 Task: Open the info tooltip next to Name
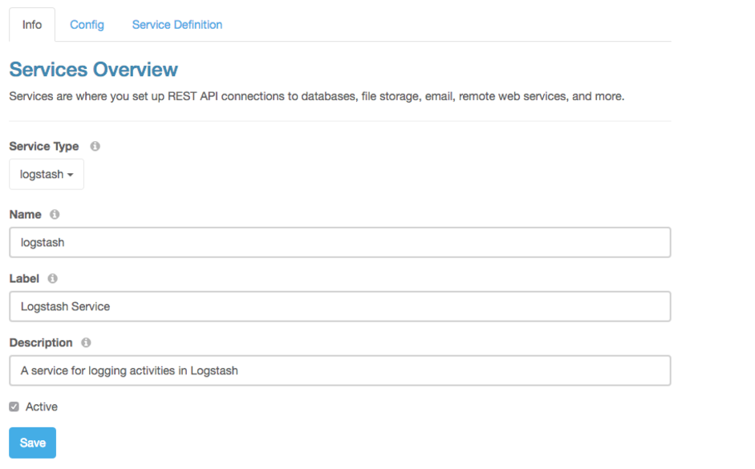53,214
